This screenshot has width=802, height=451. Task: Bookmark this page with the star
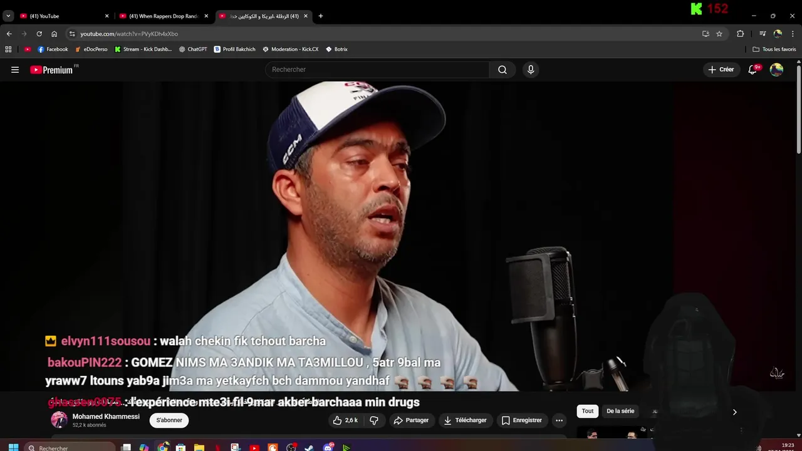click(x=719, y=34)
